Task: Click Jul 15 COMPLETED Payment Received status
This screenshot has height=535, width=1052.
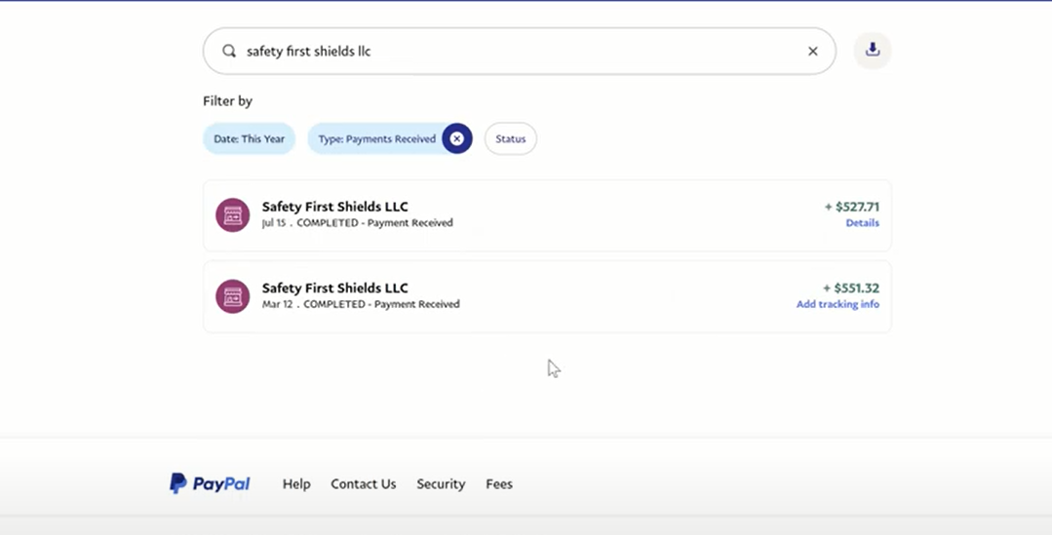Action: point(358,222)
